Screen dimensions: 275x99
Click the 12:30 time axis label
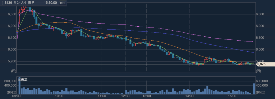(x=125, y=96)
